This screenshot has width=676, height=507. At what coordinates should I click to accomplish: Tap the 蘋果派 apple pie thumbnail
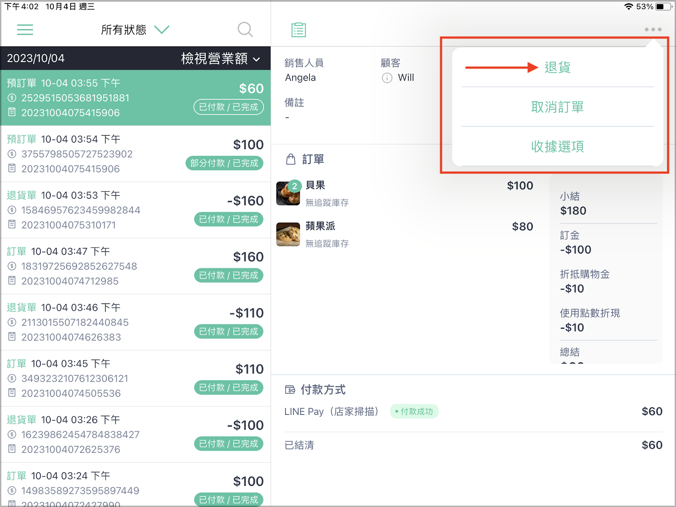[288, 234]
